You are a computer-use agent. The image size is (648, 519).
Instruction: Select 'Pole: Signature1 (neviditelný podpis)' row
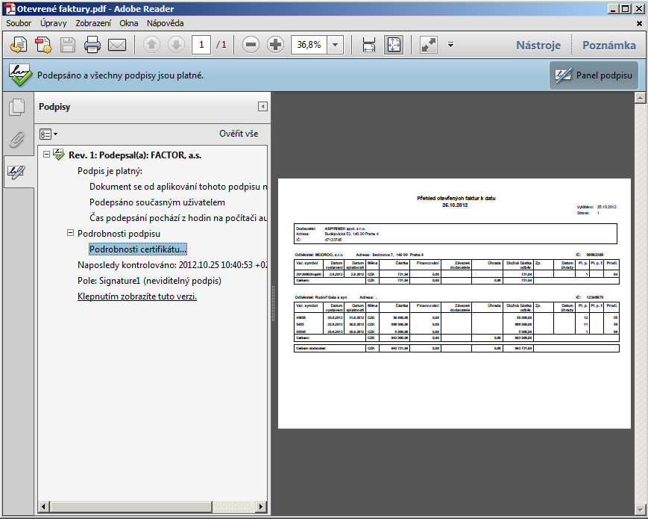tap(149, 281)
